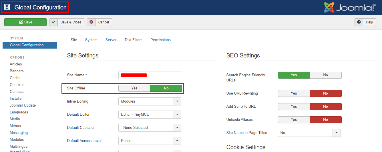Click the Joomla logo

click(349, 8)
